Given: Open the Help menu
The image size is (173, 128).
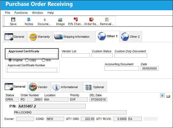Looking at the screenshot, I should click(51, 13).
